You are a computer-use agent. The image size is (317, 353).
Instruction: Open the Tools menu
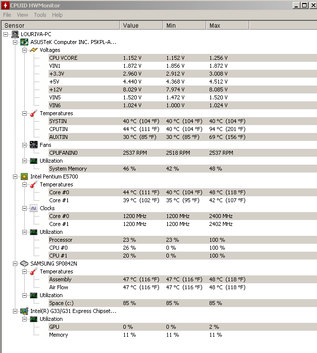(40, 15)
